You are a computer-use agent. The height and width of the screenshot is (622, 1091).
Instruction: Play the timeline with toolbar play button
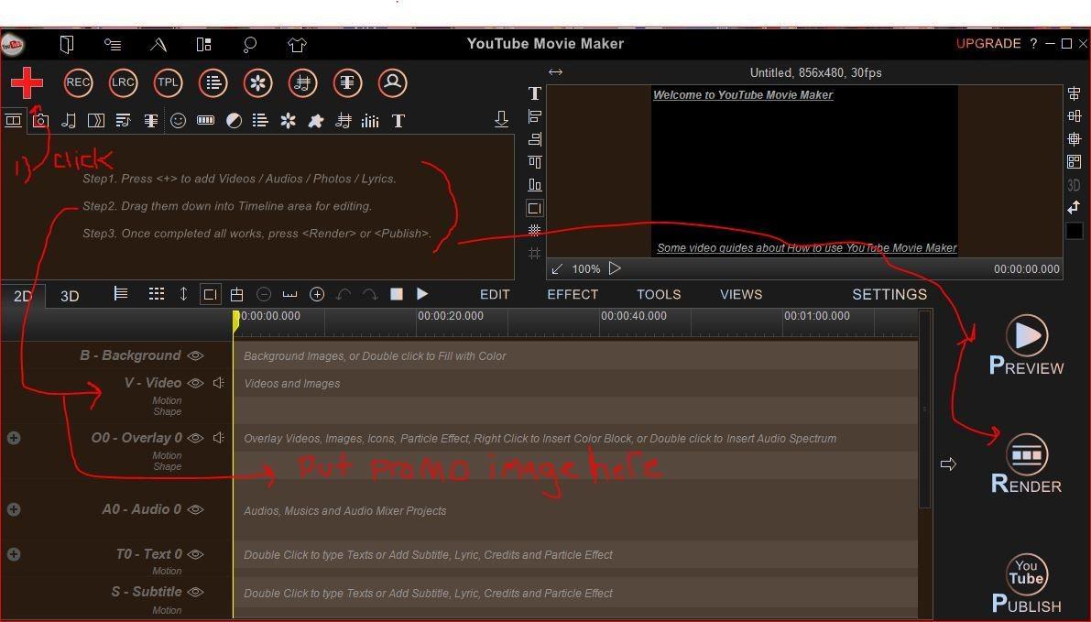tap(421, 294)
